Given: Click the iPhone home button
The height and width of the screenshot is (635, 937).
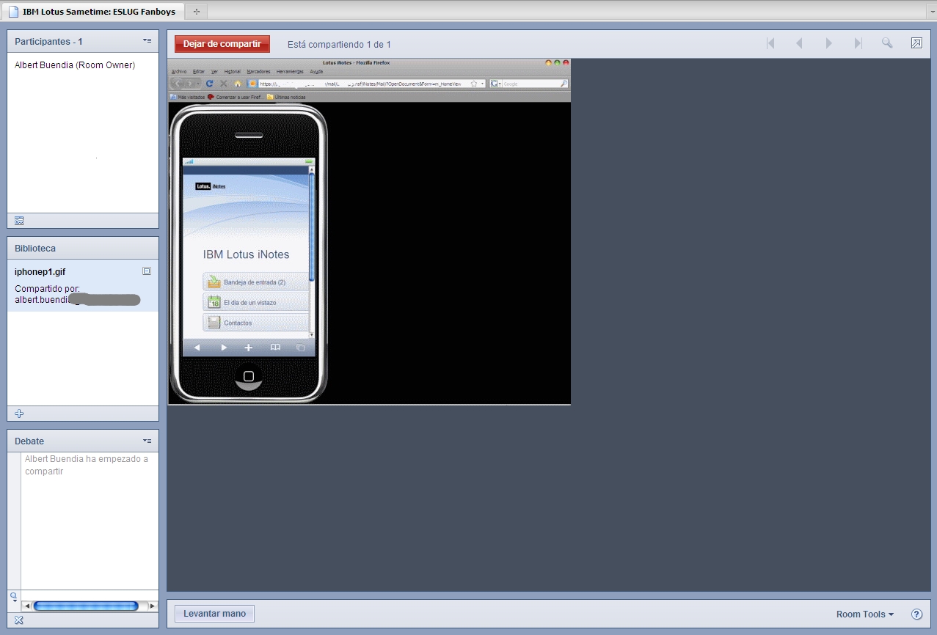Looking at the screenshot, I should click(x=249, y=376).
